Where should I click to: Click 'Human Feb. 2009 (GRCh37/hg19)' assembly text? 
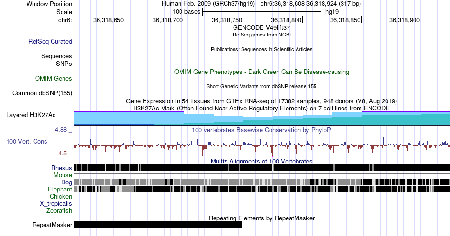point(208,4)
